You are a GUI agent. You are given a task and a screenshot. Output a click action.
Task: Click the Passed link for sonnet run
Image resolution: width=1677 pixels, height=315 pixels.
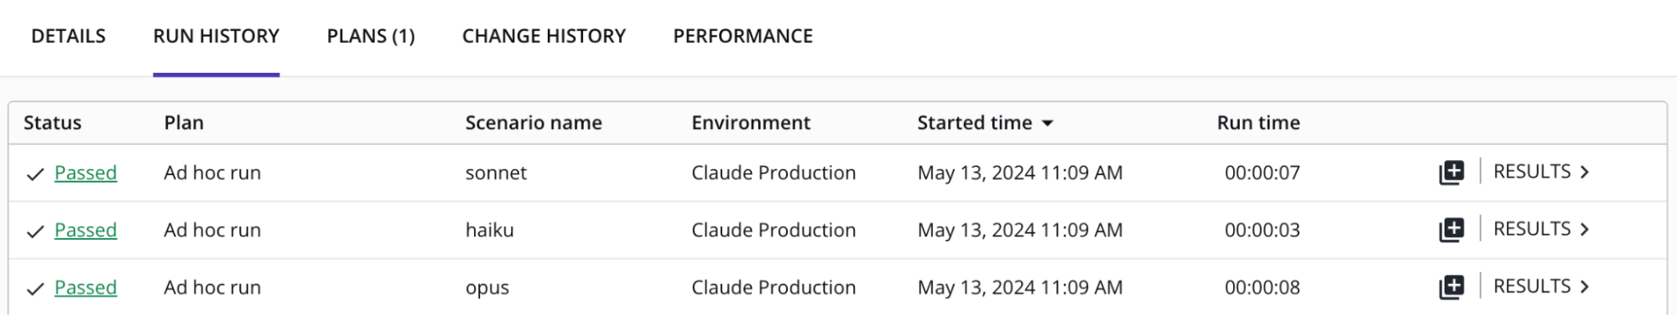tap(86, 173)
